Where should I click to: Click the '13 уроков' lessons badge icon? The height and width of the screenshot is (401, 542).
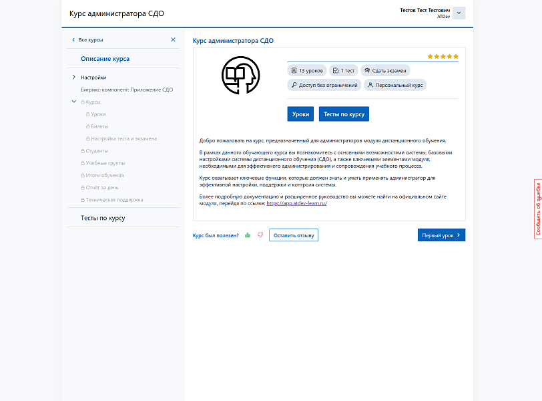(294, 70)
